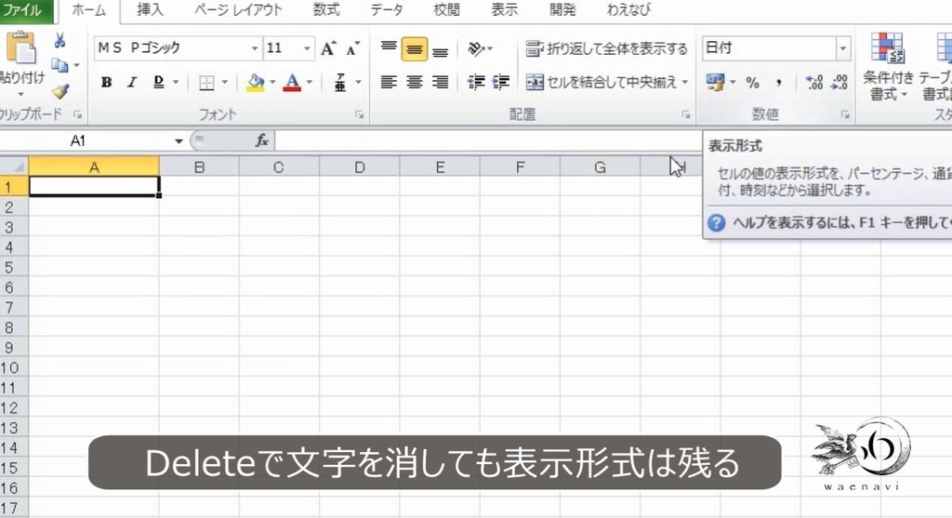This screenshot has width=952, height=518.
Task: Click decrease decimal places icon
Action: [840, 82]
